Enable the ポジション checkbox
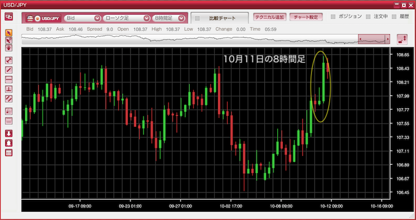 coord(334,17)
